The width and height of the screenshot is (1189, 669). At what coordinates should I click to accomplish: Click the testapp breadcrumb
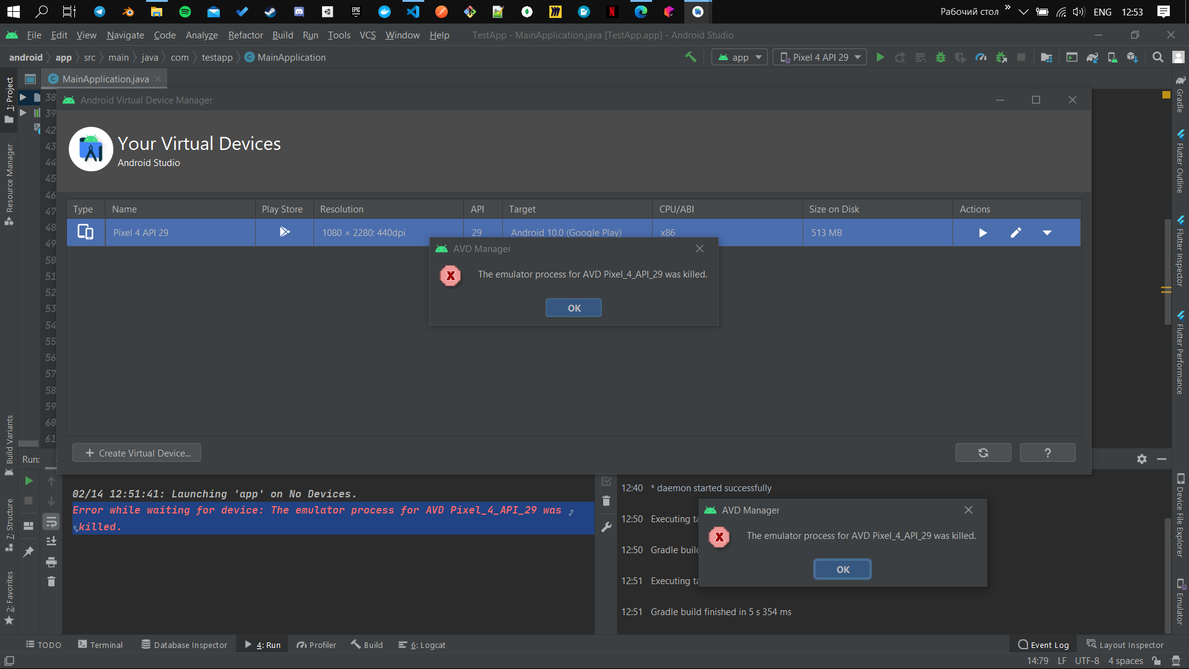coord(217,57)
